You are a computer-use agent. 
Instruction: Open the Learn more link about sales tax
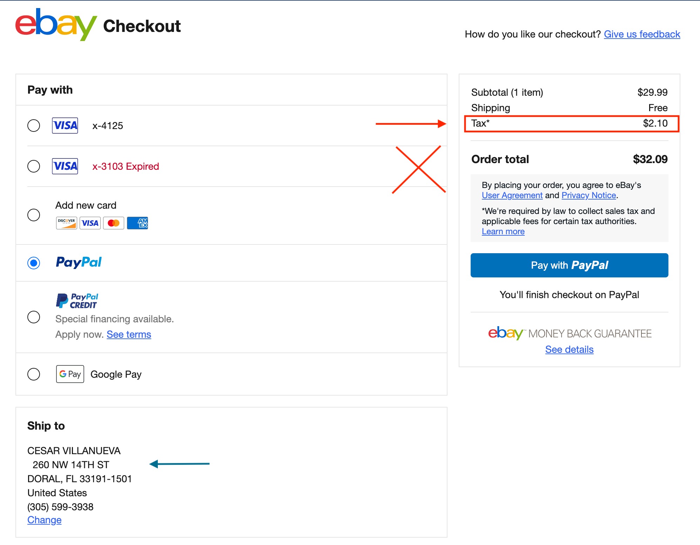[503, 231]
